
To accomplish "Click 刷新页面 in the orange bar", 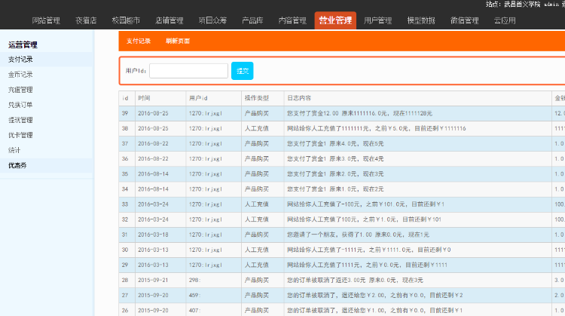I will coord(178,41).
